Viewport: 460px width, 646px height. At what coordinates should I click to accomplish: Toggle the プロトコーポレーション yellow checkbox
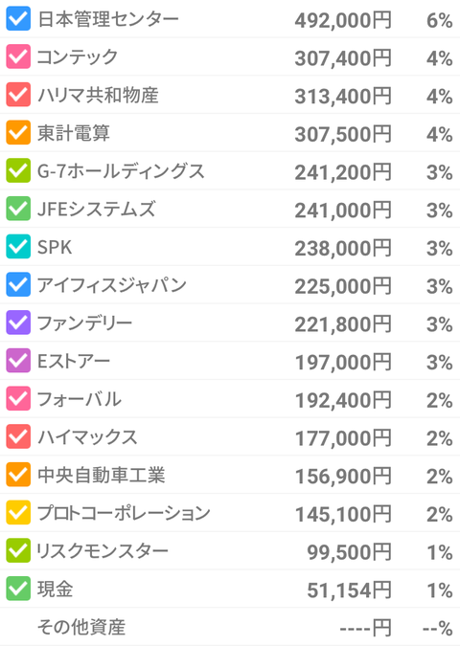(18, 513)
